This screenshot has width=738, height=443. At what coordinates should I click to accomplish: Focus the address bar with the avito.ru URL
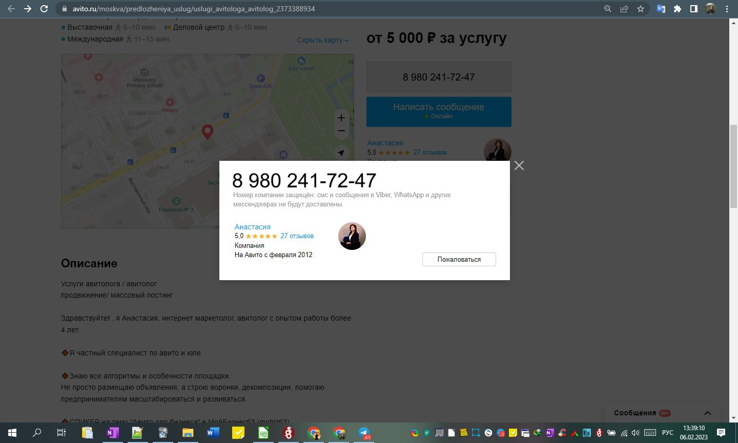click(328, 9)
